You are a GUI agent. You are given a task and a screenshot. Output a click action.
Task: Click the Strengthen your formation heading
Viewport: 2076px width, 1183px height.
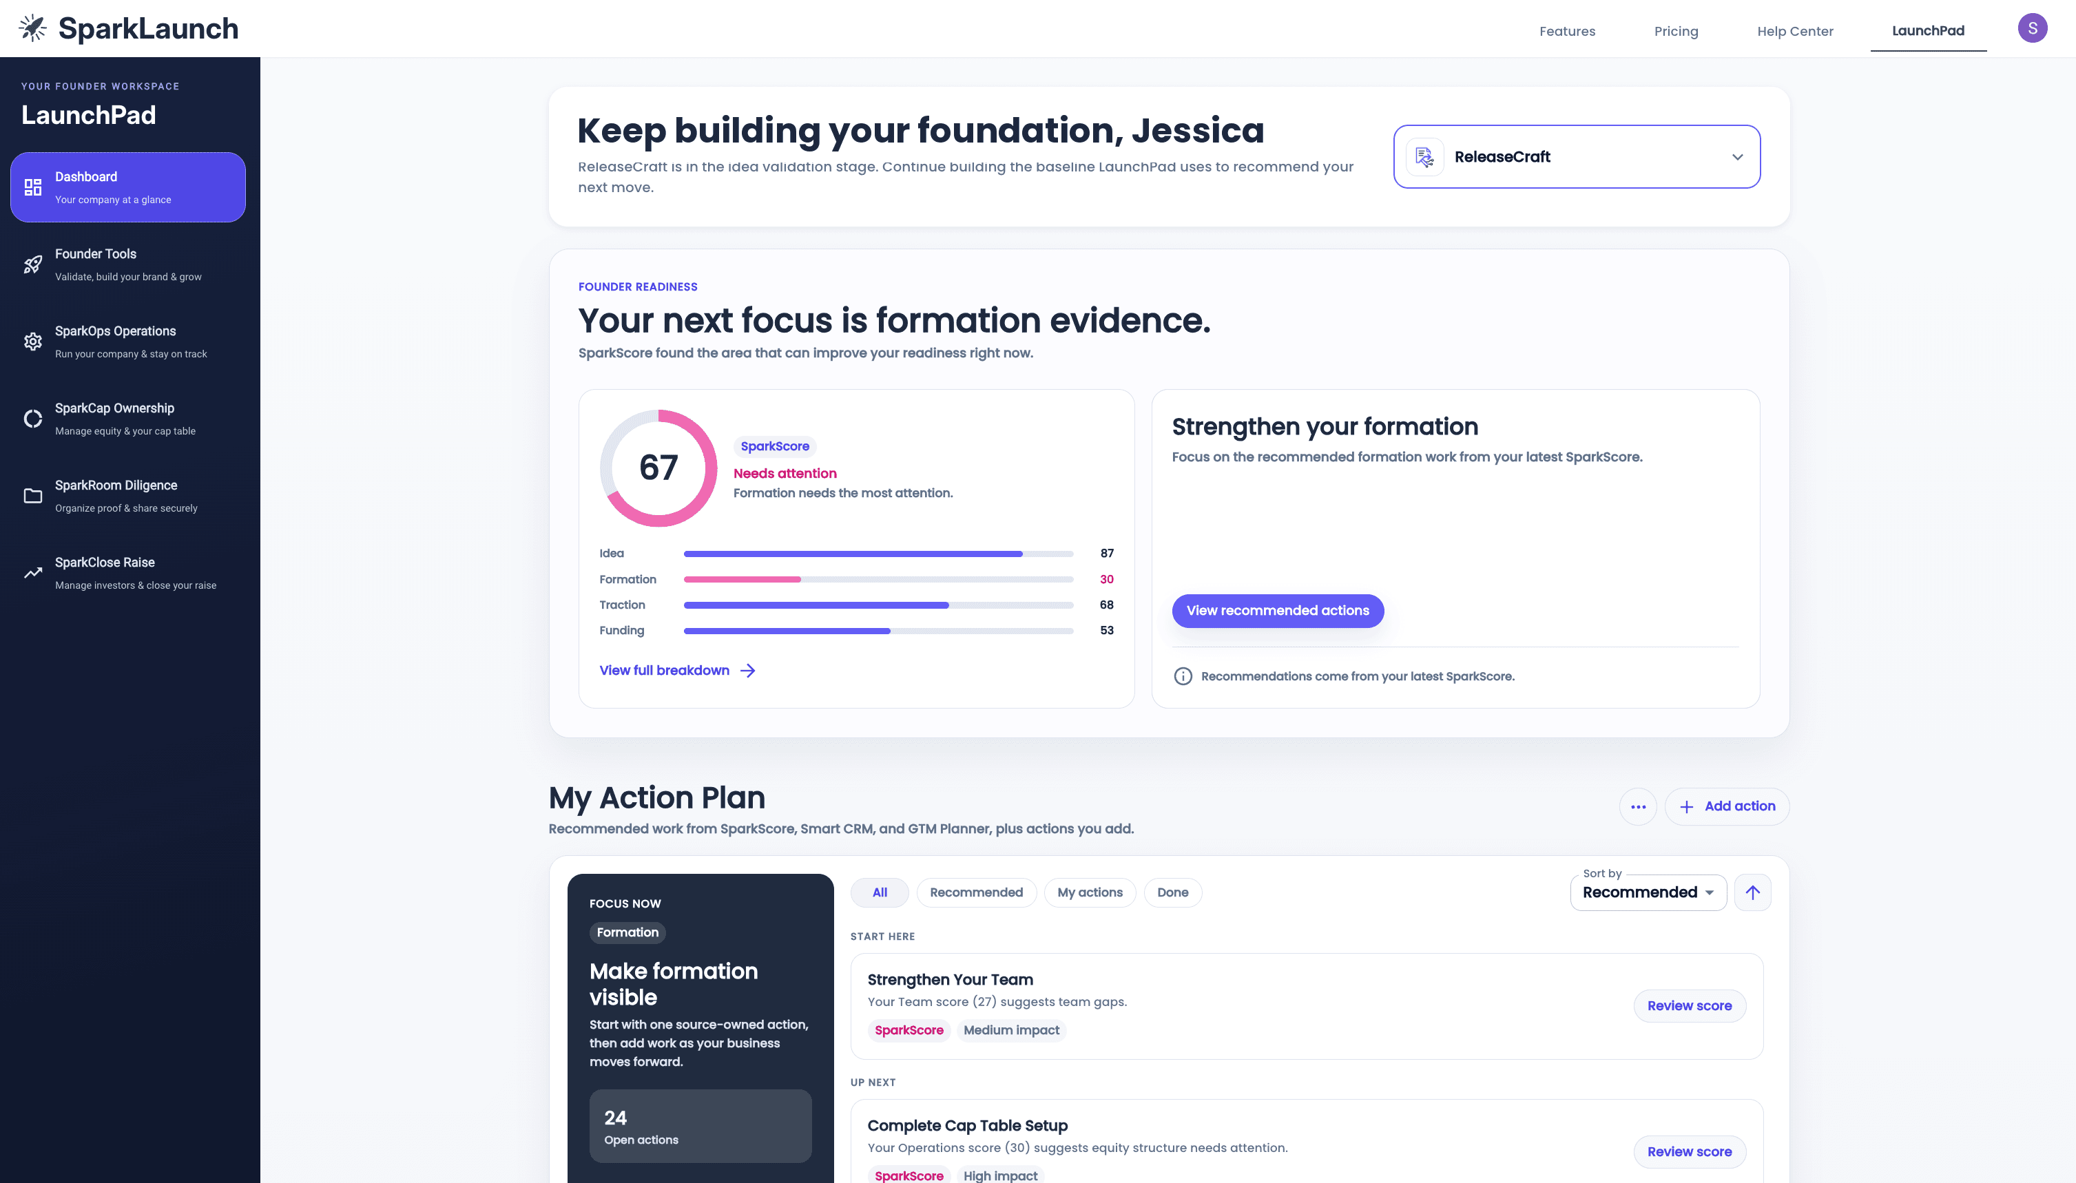click(x=1325, y=428)
